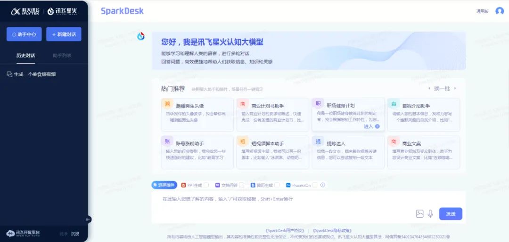Enable the 简历生成 plugin checkbox
This screenshot has height=242, width=509.
277,185
